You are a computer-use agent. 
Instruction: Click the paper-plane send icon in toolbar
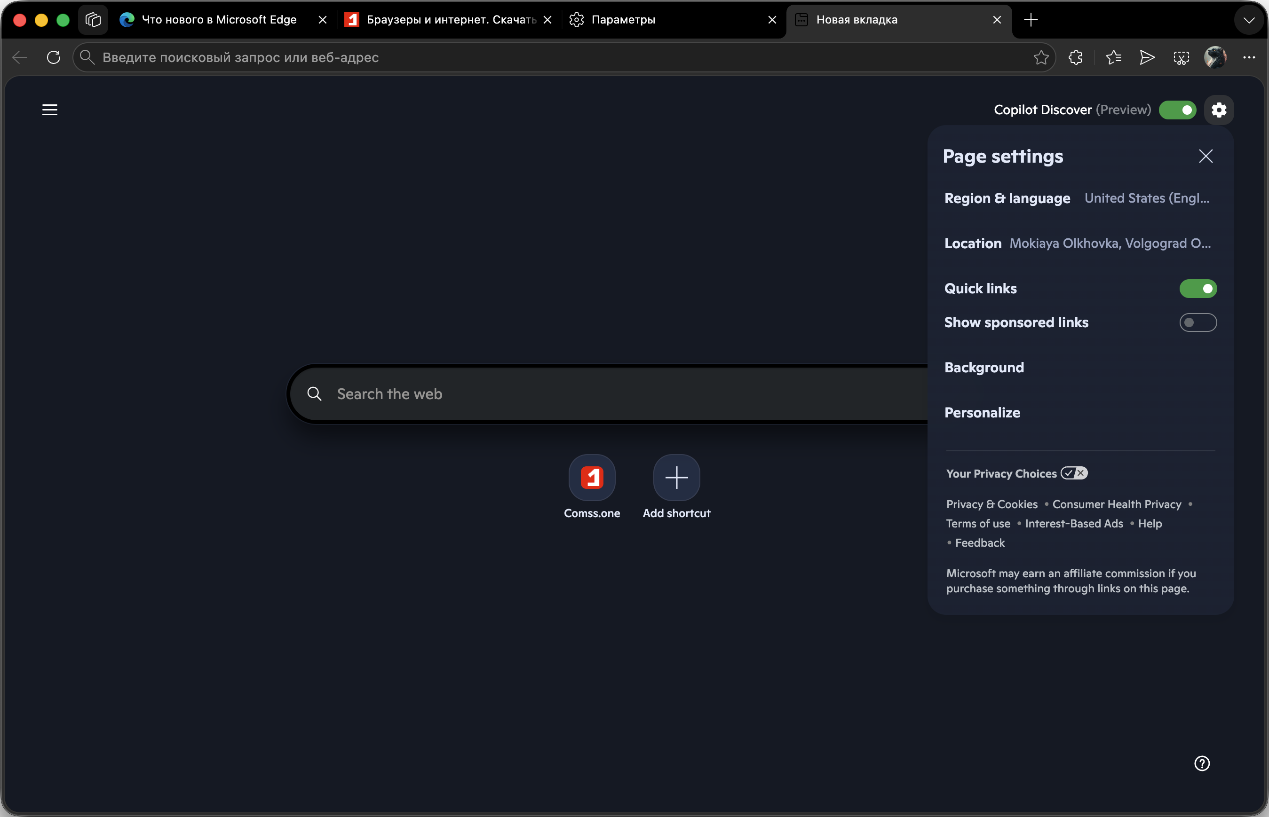[x=1147, y=57]
